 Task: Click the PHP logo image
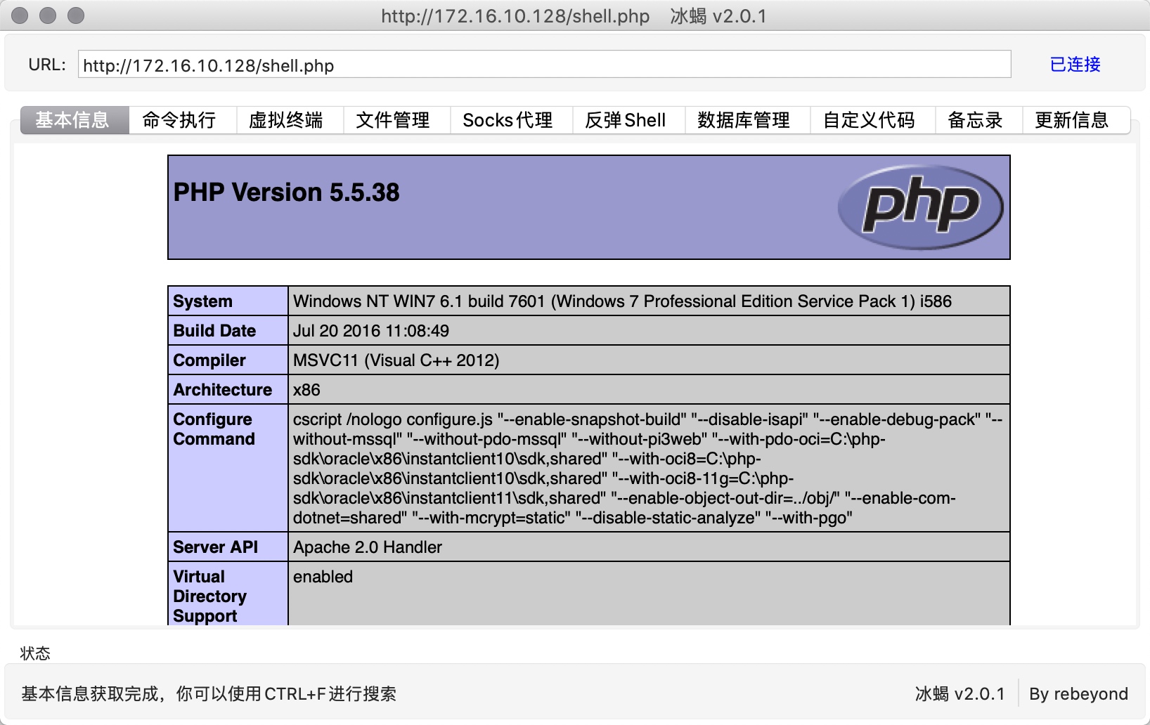920,207
